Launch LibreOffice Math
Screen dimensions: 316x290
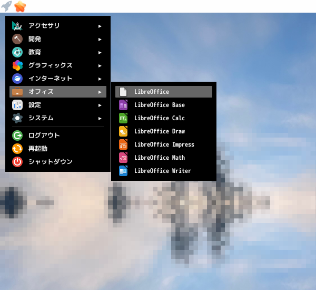[x=164, y=158]
